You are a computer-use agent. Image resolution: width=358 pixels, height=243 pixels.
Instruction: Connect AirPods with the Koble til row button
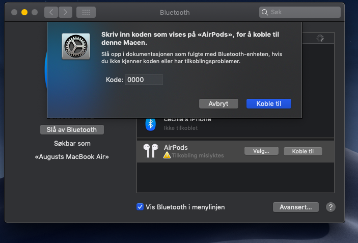coord(303,151)
